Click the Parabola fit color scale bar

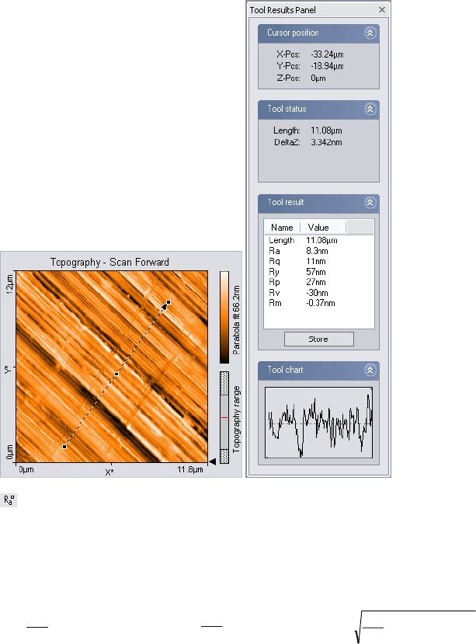pyautogui.click(x=224, y=317)
